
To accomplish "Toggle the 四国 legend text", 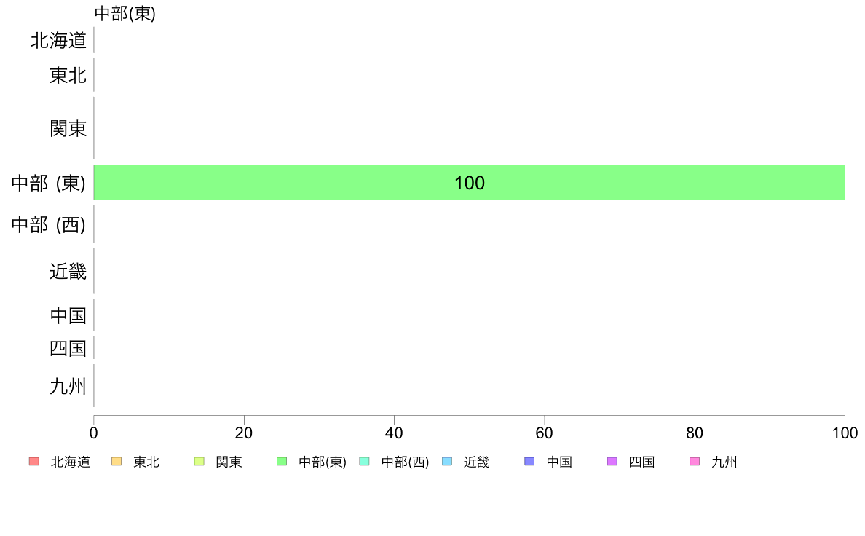I will 641,462.
